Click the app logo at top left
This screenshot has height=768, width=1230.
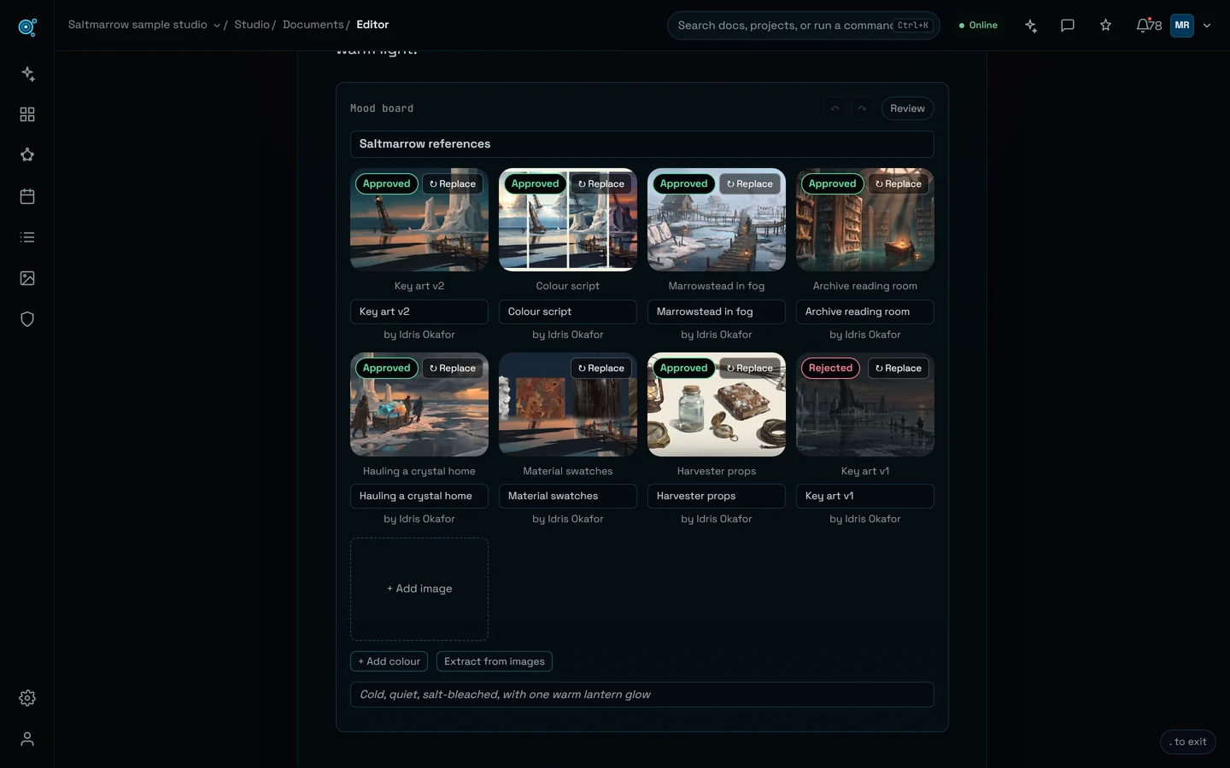tap(27, 27)
